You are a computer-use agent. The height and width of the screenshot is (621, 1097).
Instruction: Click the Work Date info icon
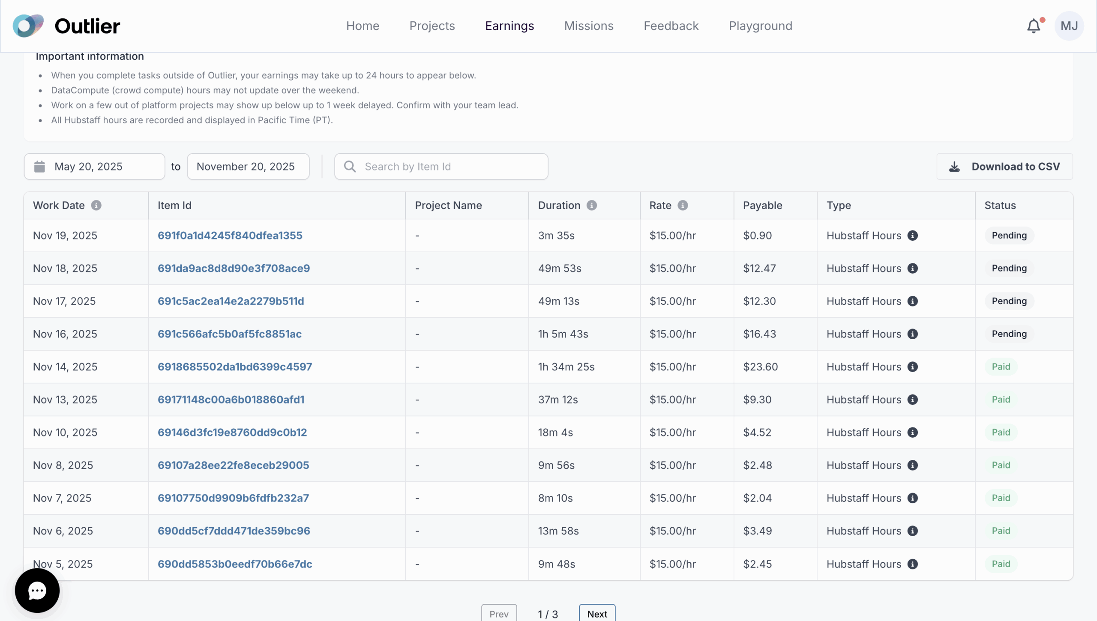coord(96,206)
